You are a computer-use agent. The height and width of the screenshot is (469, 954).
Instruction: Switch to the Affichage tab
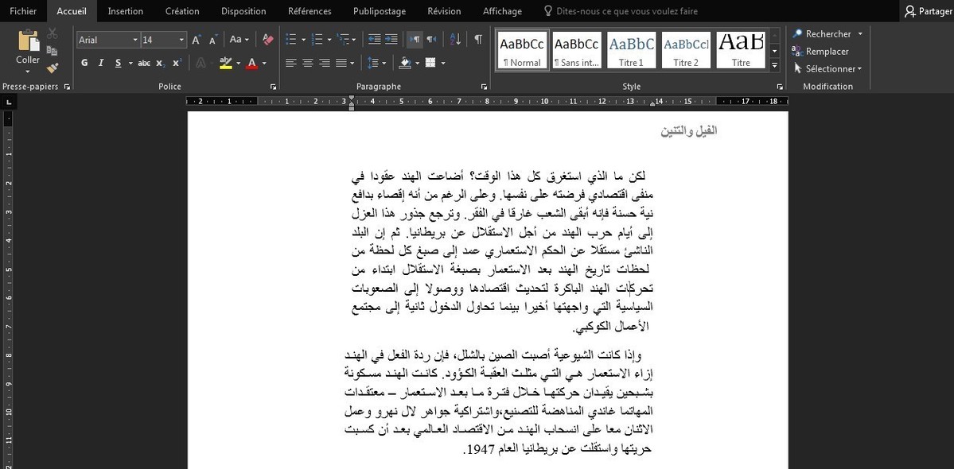point(502,11)
